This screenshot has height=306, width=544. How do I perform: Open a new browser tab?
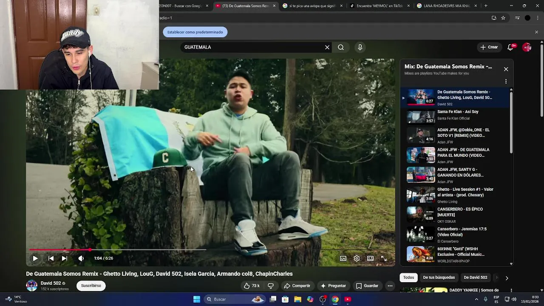[x=486, y=6]
